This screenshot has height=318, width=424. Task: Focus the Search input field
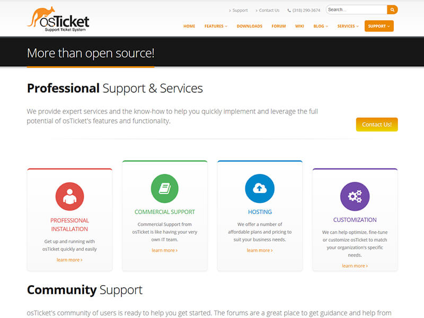(x=356, y=10)
